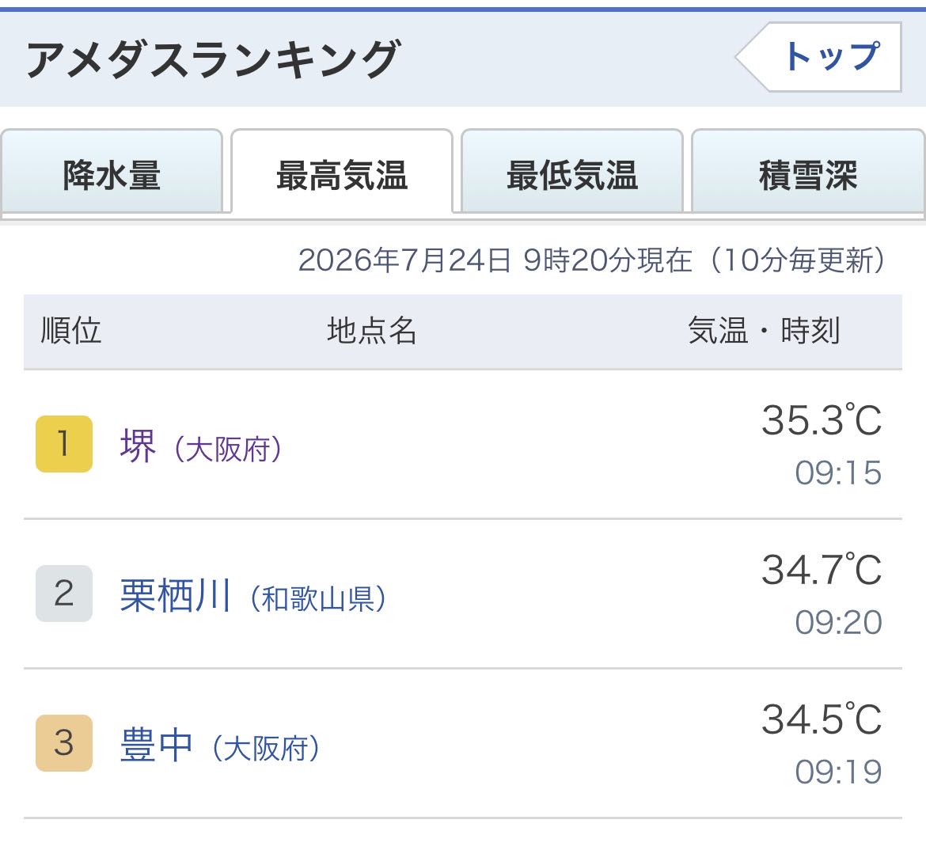Open the 豊中 (大阪府) location link
Screen dimensions: 926x850
tap(220, 745)
